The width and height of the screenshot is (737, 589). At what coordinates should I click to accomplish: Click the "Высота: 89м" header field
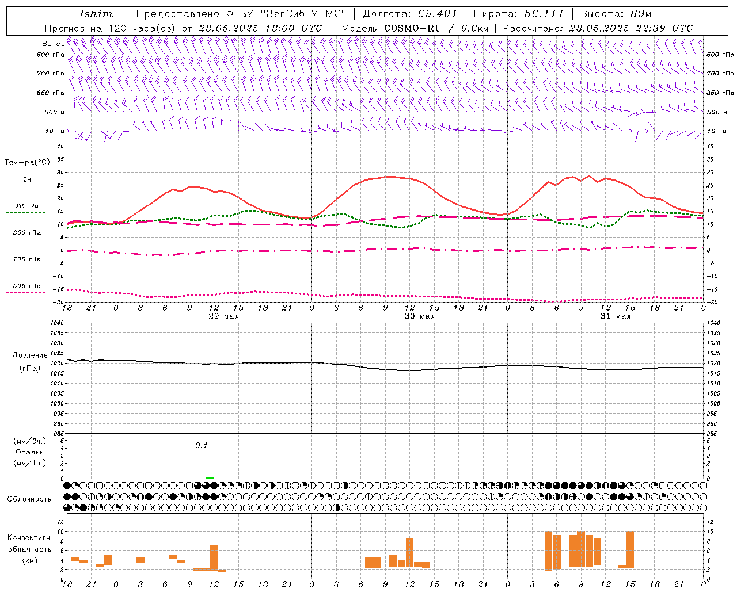pos(616,14)
